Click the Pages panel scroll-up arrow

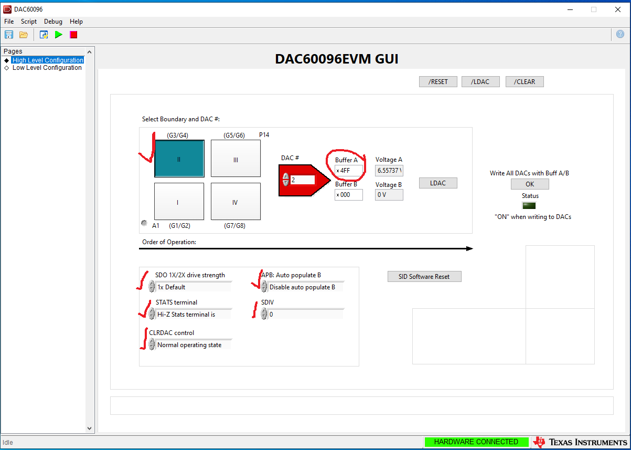(90, 51)
